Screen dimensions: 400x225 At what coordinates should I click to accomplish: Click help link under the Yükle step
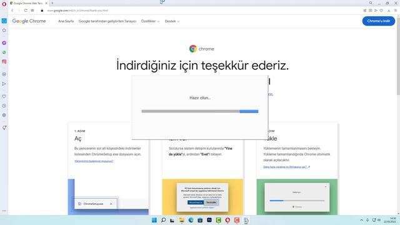pyautogui.click(x=286, y=167)
